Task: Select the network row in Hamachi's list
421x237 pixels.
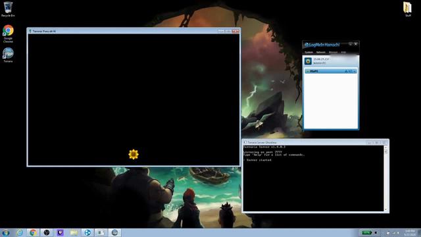Action: point(331,71)
